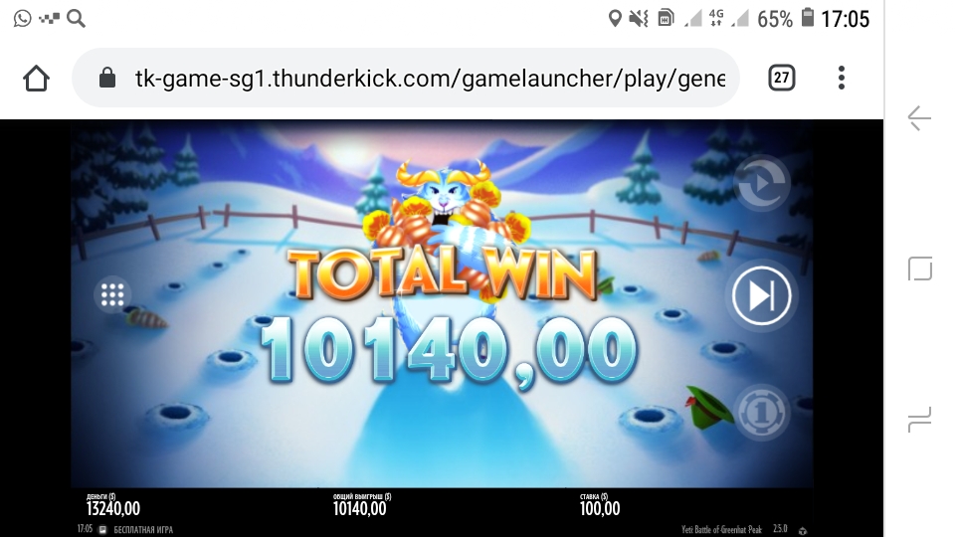Click the small icon beside game version
This screenshot has width=955, height=537.
click(x=803, y=530)
